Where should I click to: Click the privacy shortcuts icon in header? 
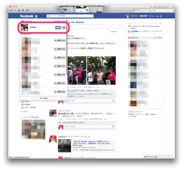point(157,16)
